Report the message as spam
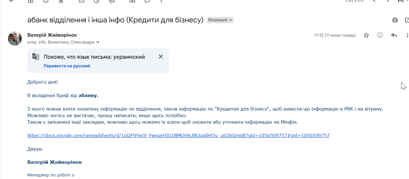 click(x=46, y=1)
